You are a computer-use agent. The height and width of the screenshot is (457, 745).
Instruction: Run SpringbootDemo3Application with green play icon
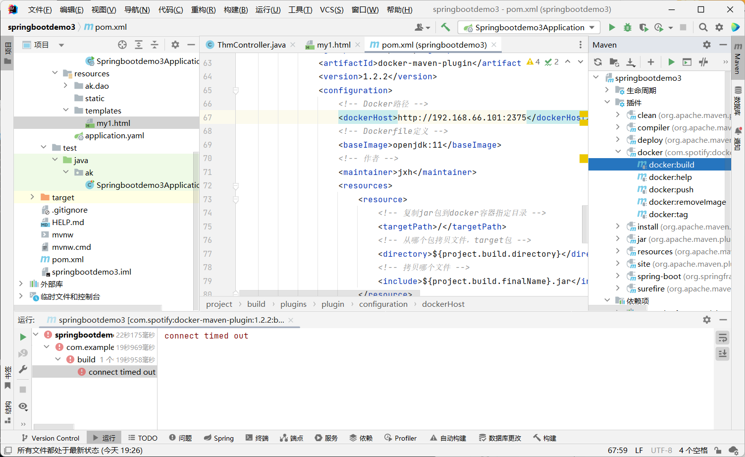pyautogui.click(x=612, y=27)
